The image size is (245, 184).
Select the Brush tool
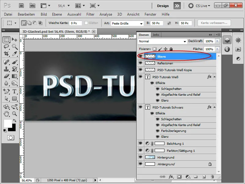coord(14,62)
